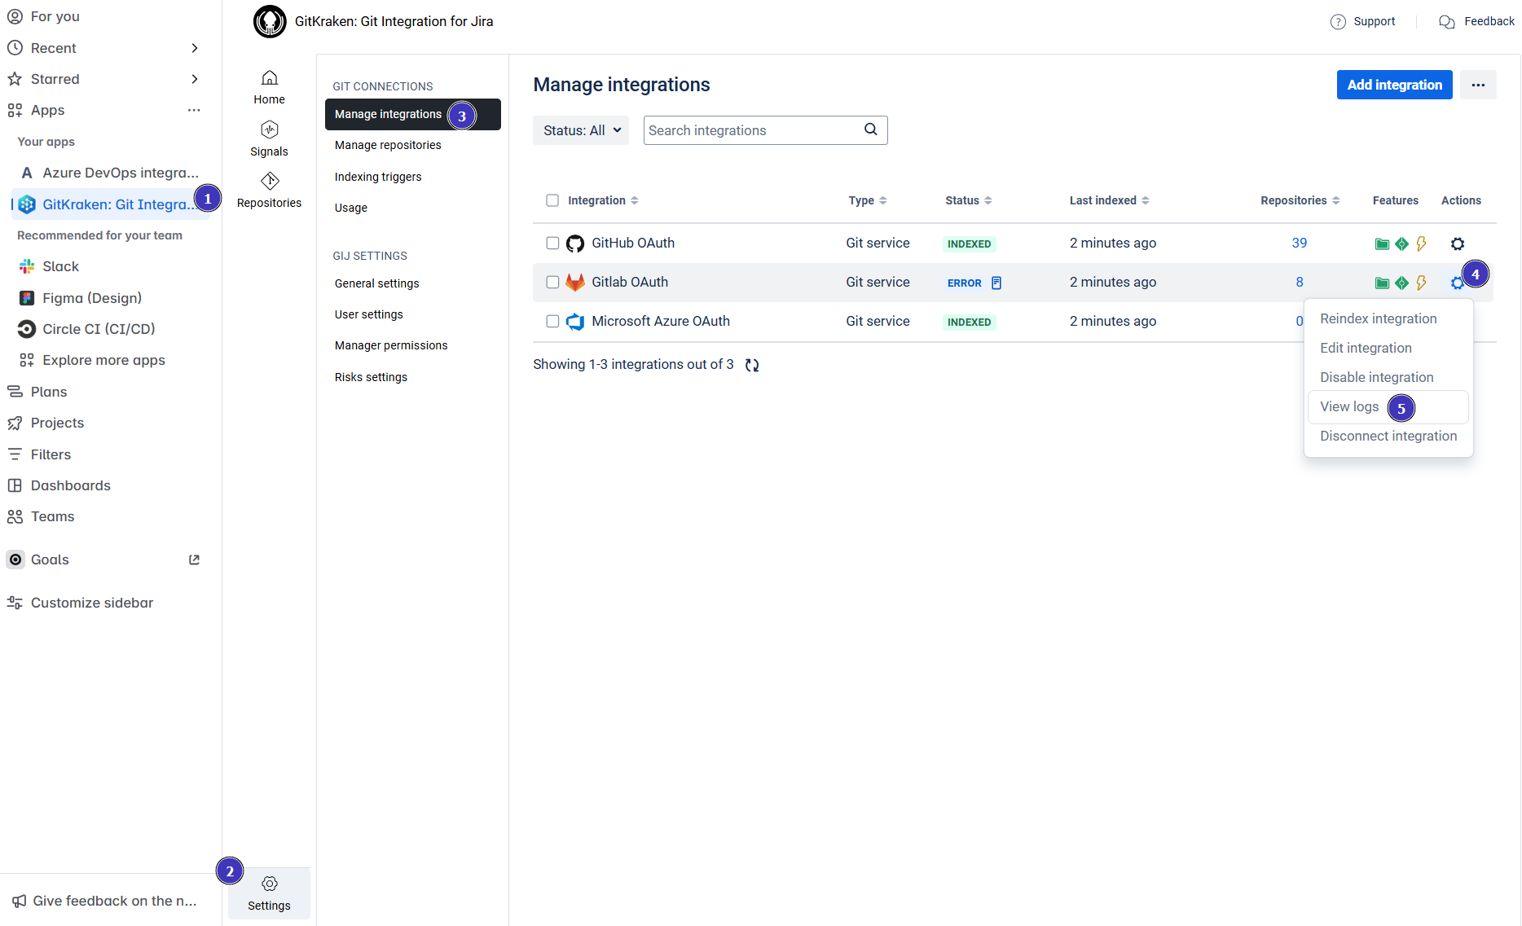Click the Add integration button
This screenshot has width=1522, height=926.
click(x=1394, y=85)
